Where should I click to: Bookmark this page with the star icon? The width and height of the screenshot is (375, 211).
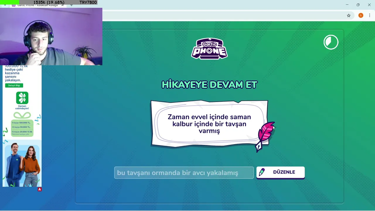349,16
